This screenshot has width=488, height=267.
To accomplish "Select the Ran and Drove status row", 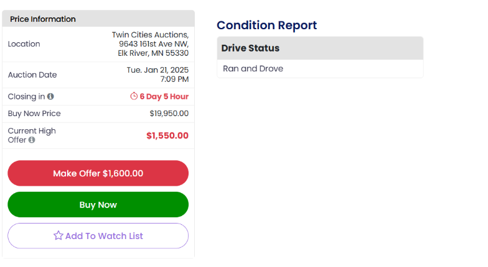I will [x=253, y=69].
